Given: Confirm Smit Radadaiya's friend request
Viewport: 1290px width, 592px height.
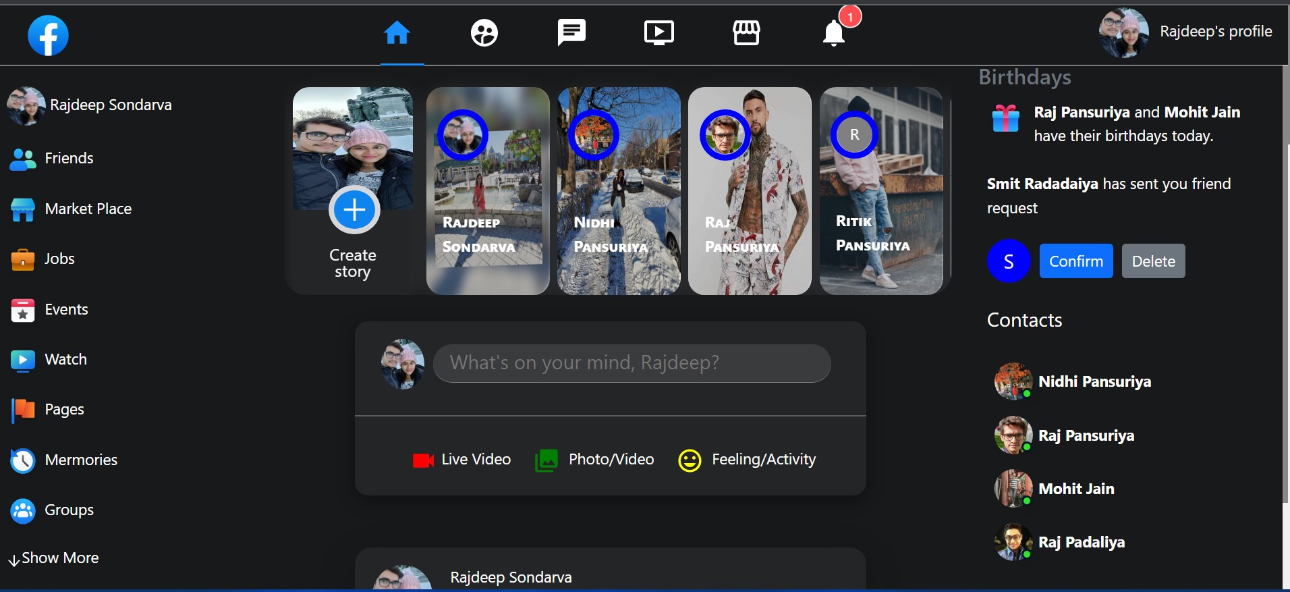Looking at the screenshot, I should coord(1076,261).
